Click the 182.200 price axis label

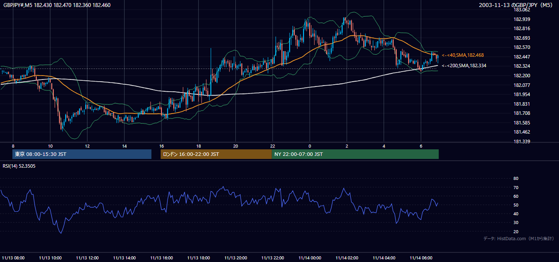coord(522,76)
